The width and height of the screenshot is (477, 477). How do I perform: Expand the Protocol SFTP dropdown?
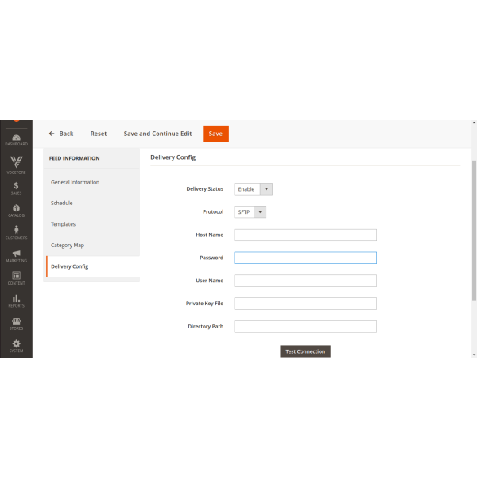point(250,212)
